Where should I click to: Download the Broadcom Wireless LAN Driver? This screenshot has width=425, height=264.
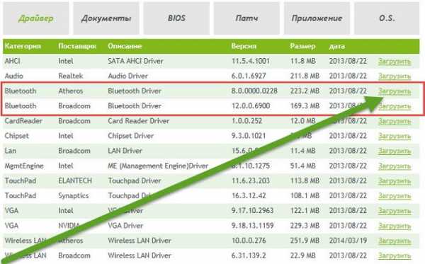tap(395, 256)
